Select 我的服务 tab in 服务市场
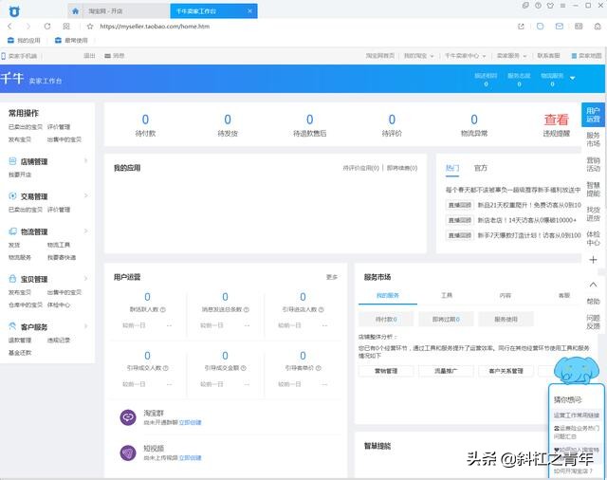The height and width of the screenshot is (480, 607). [x=388, y=295]
